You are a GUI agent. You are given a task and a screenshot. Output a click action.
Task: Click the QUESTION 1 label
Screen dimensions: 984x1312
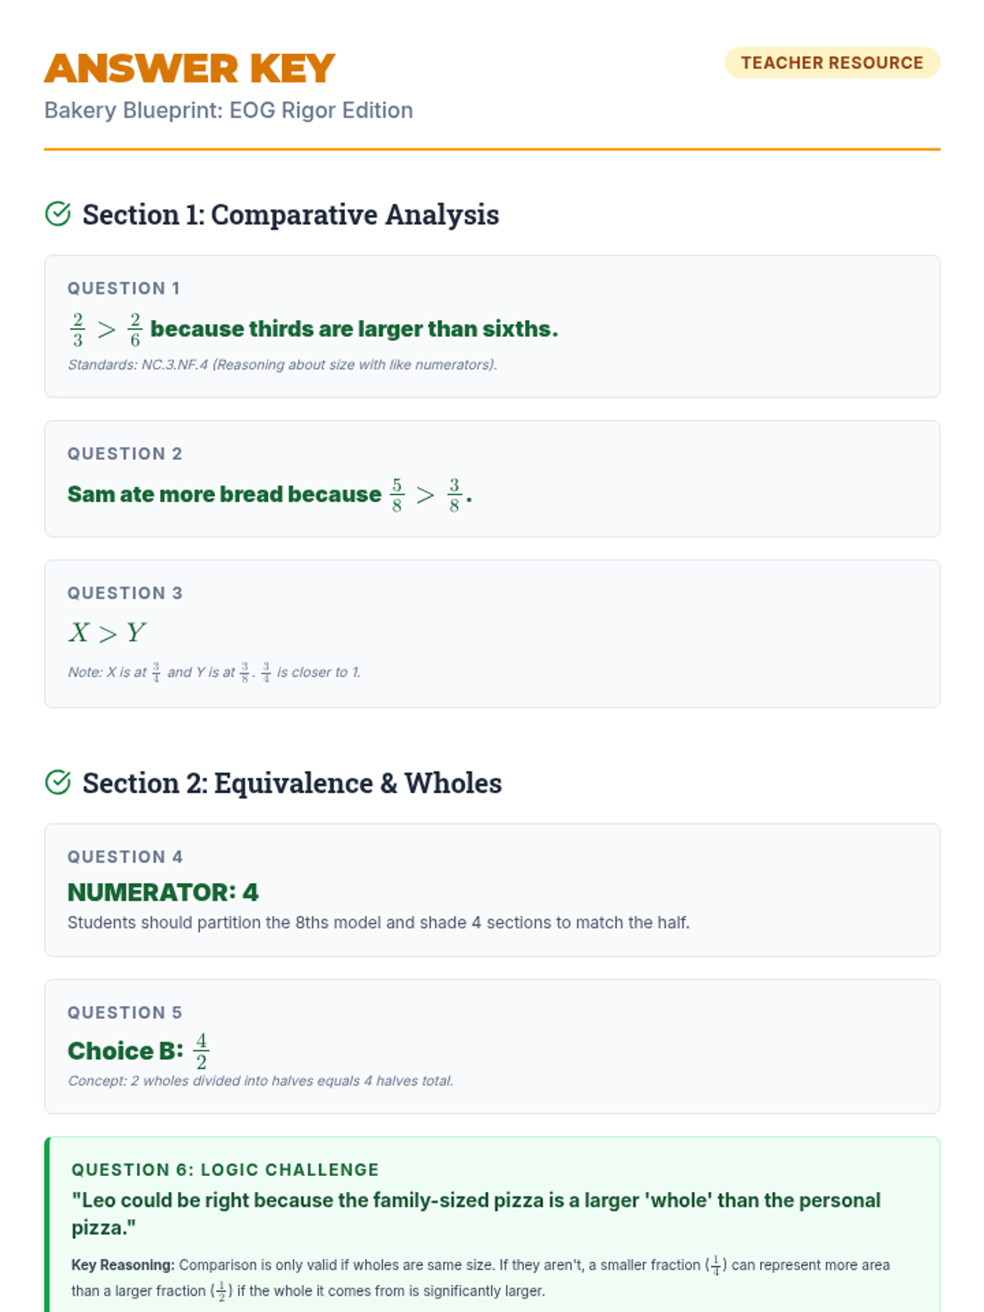(x=124, y=289)
